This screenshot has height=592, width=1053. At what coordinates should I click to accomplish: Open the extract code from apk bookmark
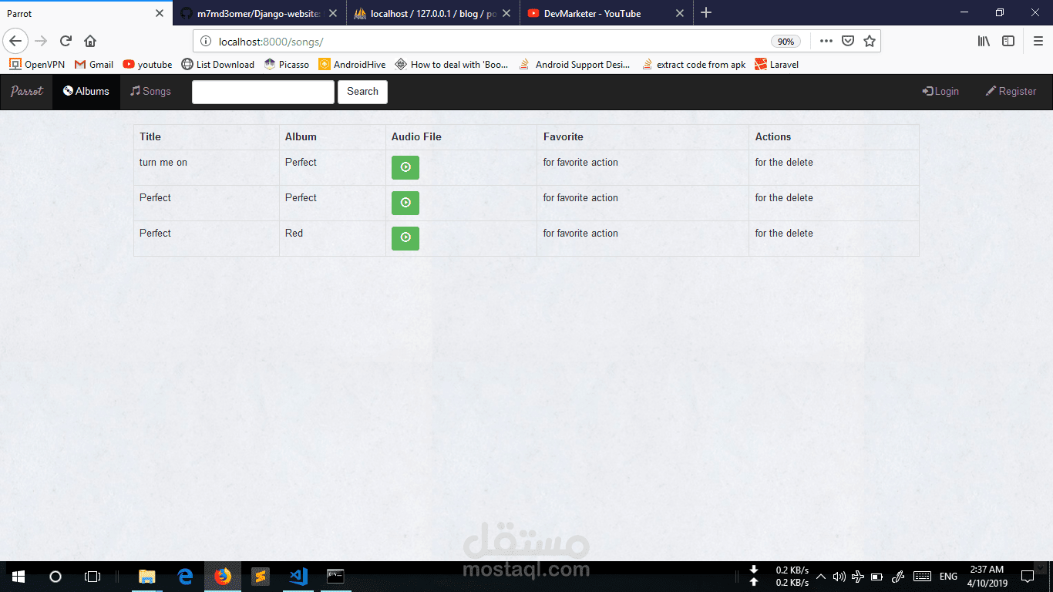click(694, 65)
